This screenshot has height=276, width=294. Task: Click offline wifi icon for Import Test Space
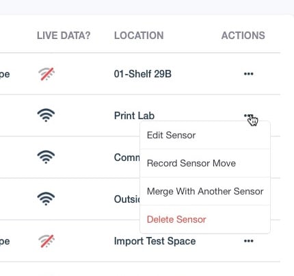click(46, 241)
